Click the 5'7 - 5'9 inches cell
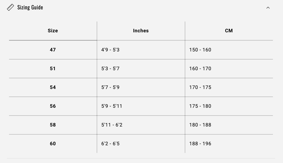Screen dimensions: 283x163 110,87
